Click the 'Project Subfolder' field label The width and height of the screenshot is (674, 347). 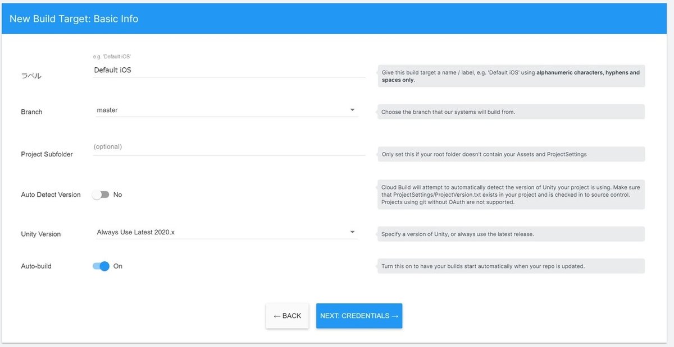[47, 154]
